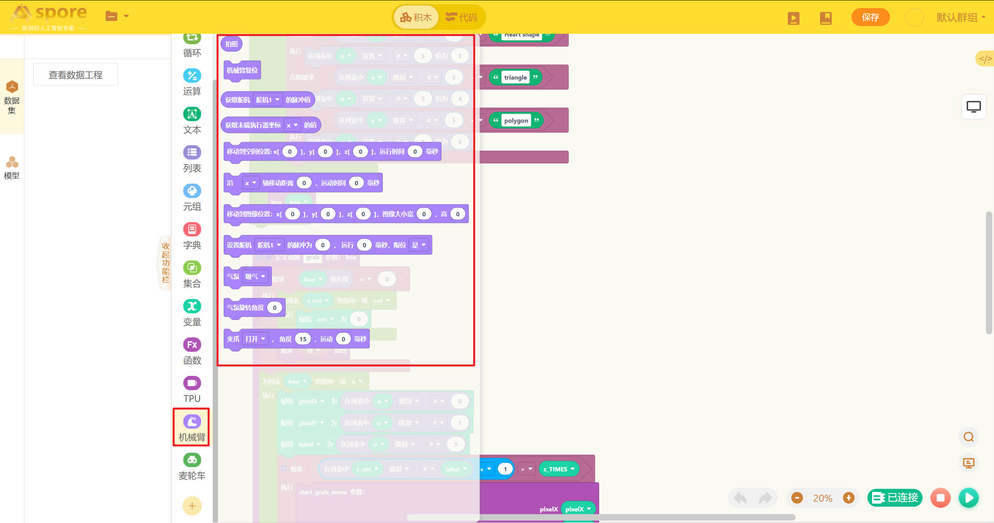This screenshot has height=523, width=994.
Task: Select the TPU block category
Action: click(192, 389)
